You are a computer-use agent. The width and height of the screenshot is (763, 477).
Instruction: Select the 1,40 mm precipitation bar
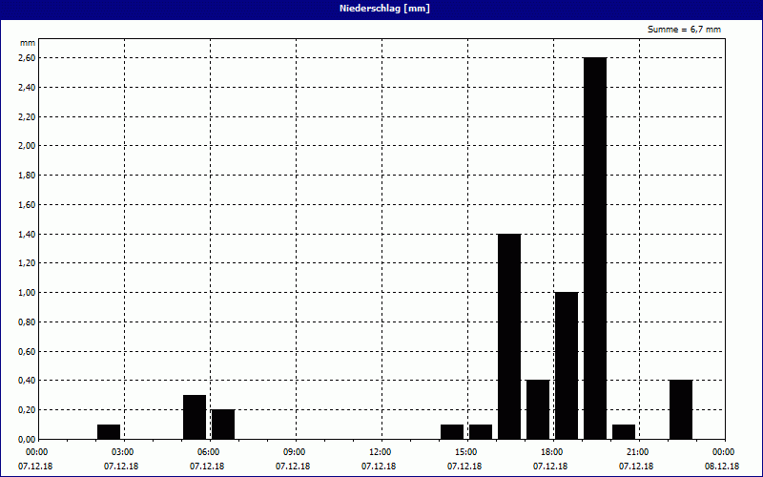[509, 336]
